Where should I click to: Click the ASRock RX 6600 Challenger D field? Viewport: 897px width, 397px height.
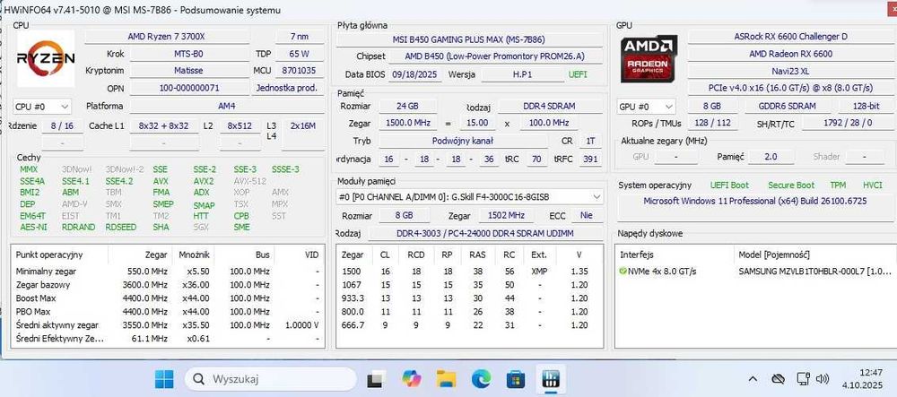[790, 37]
